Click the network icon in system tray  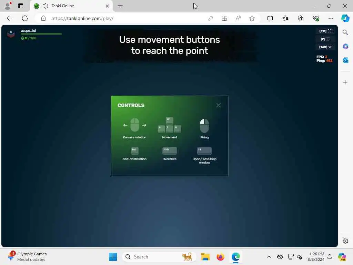point(291,257)
